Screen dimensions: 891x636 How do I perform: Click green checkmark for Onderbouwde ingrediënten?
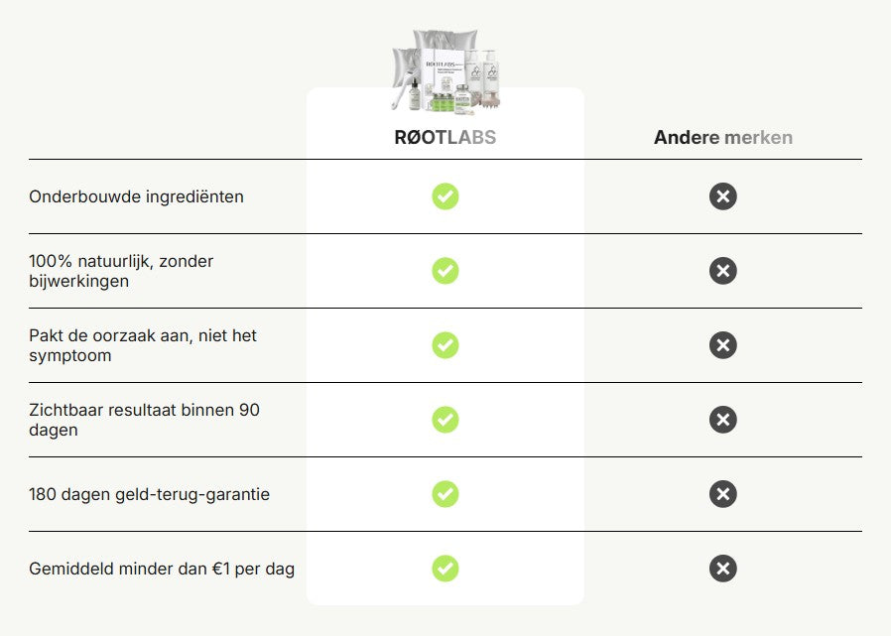point(445,196)
